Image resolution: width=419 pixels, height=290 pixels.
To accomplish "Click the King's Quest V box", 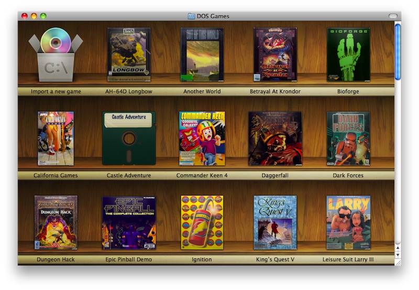I will (275, 222).
